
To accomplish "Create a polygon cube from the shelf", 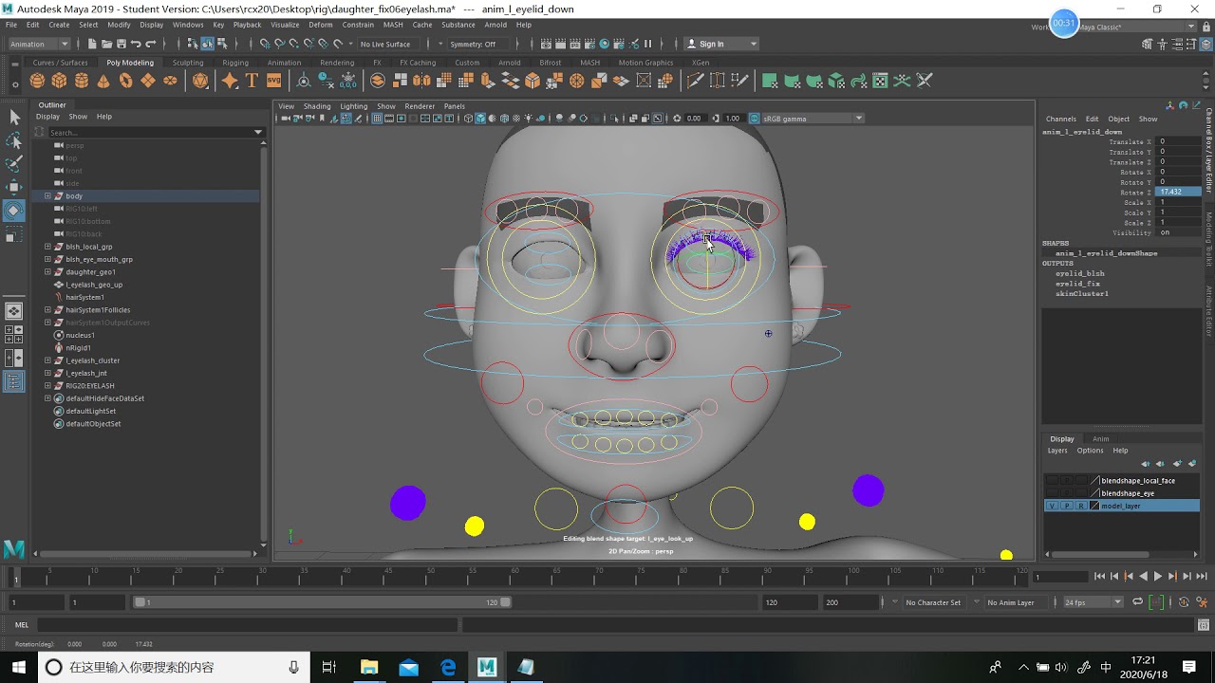I will point(59,81).
